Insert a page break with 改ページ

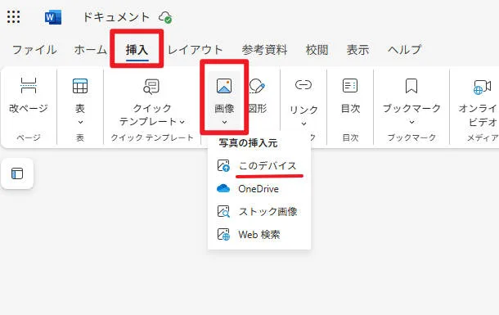coord(29,96)
